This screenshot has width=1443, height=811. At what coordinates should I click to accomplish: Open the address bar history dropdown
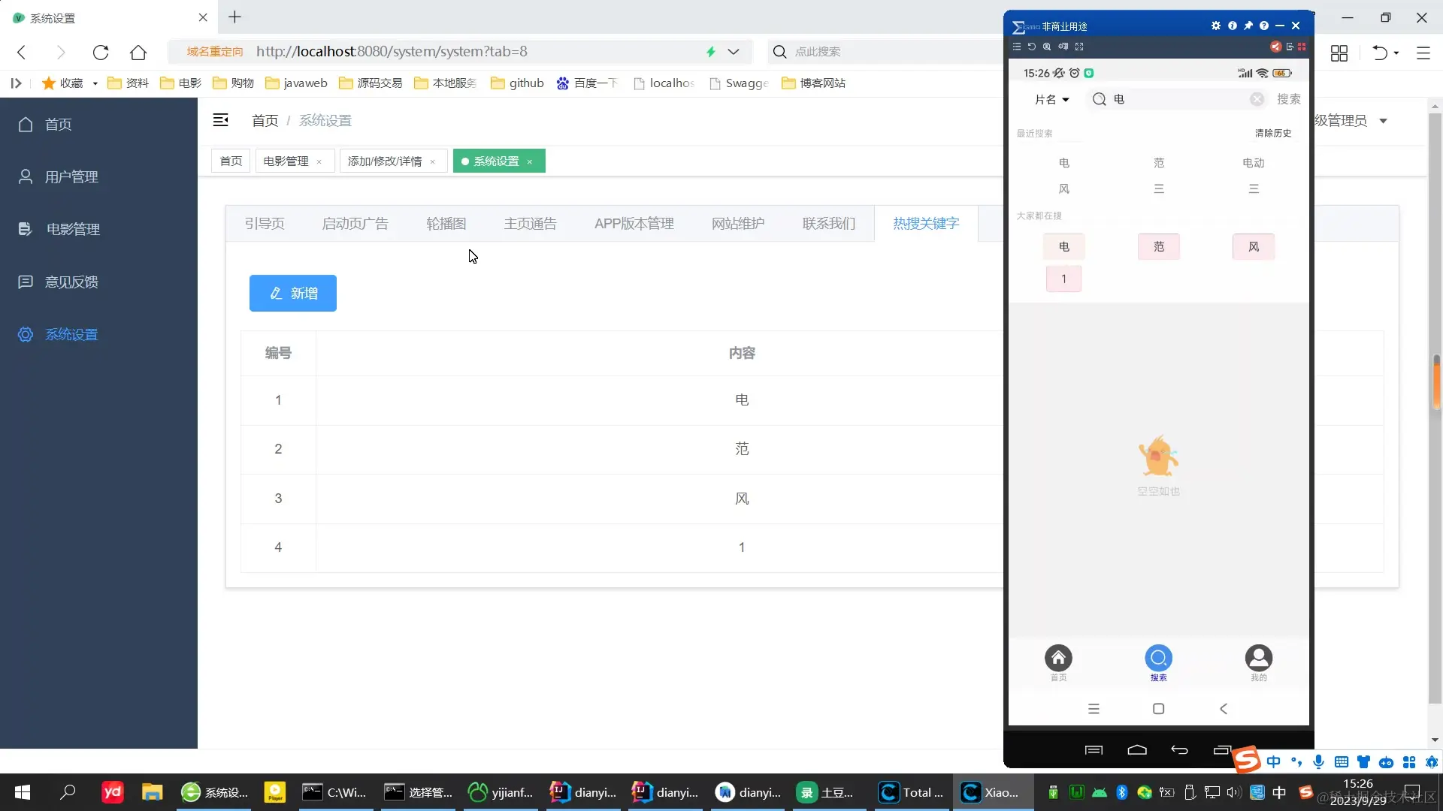click(x=734, y=52)
